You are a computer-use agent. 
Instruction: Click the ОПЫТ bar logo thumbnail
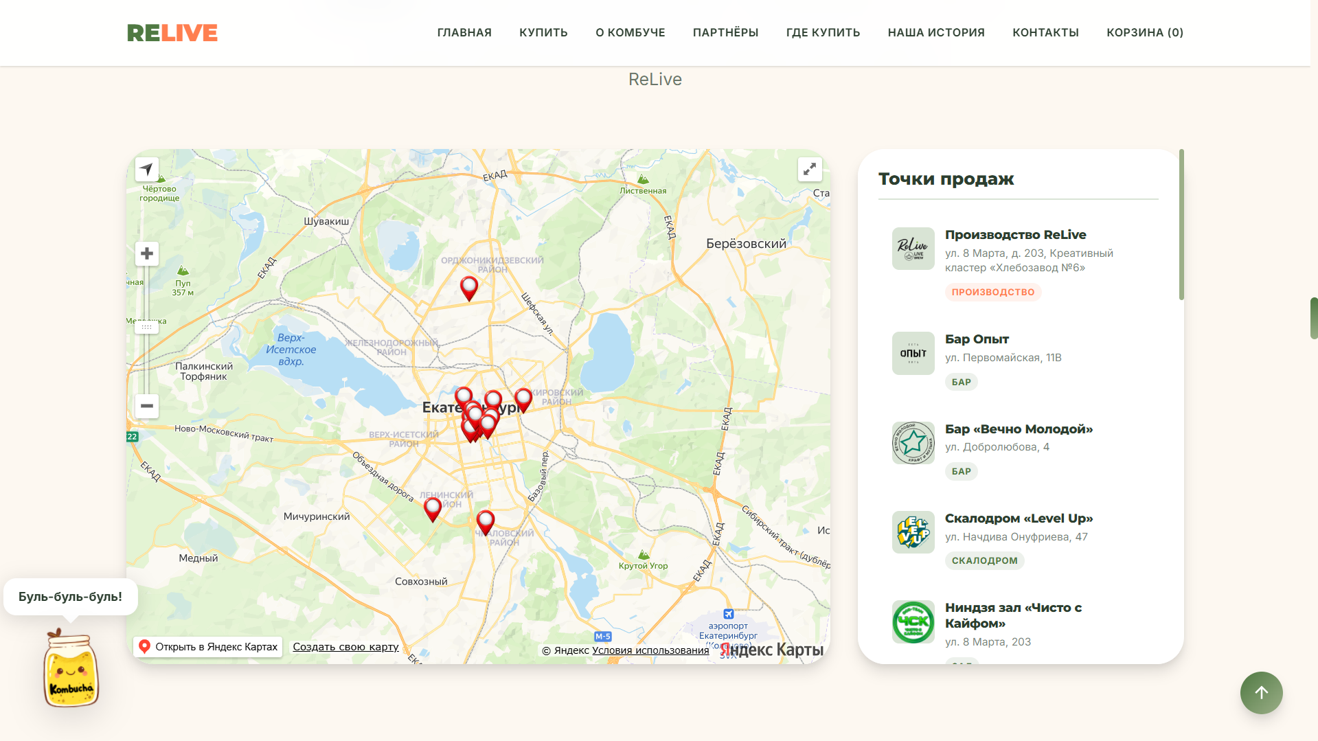click(x=913, y=353)
